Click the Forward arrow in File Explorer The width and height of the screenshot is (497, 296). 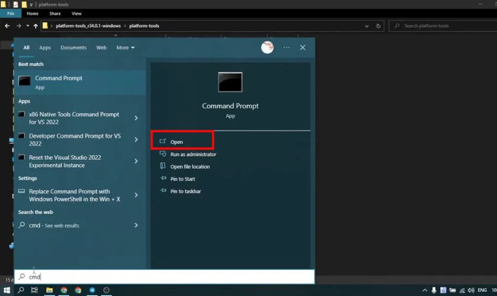(x=19, y=26)
